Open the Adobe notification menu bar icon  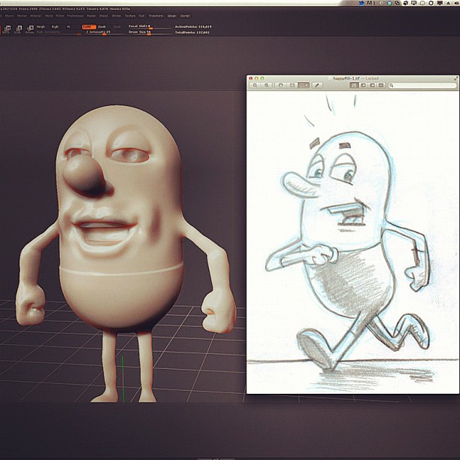(371, 3)
